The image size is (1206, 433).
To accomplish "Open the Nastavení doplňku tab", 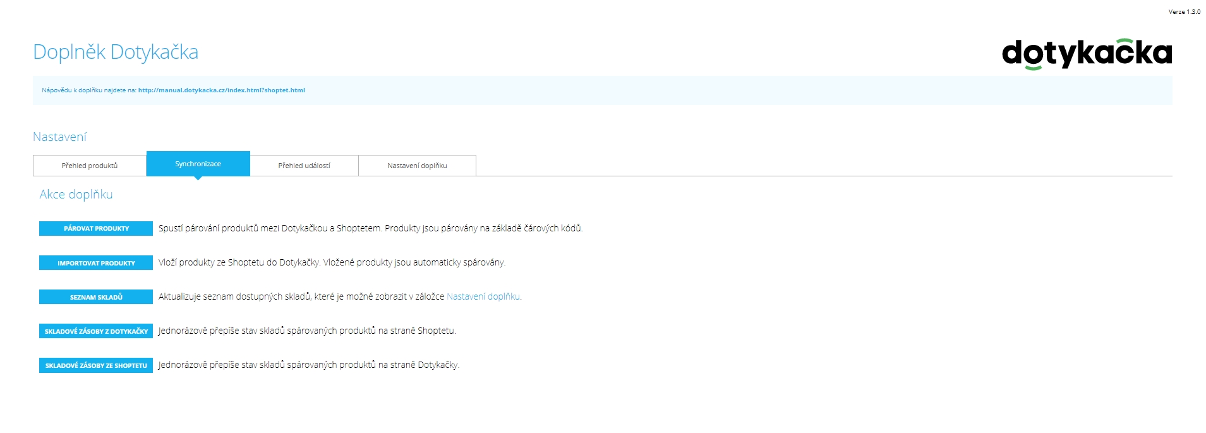I will click(417, 166).
